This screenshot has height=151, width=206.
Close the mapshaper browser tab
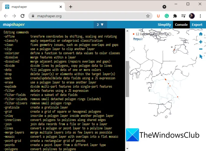(x=61, y=7)
